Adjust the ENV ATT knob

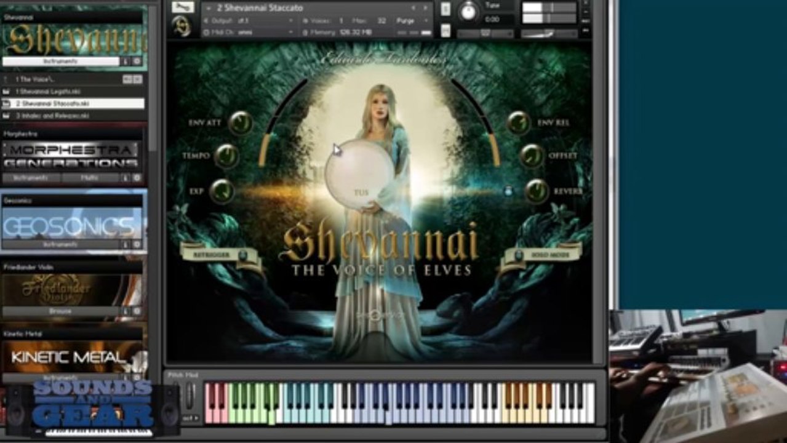240,123
